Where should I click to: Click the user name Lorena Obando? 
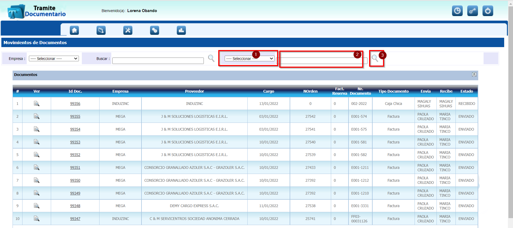(x=142, y=11)
